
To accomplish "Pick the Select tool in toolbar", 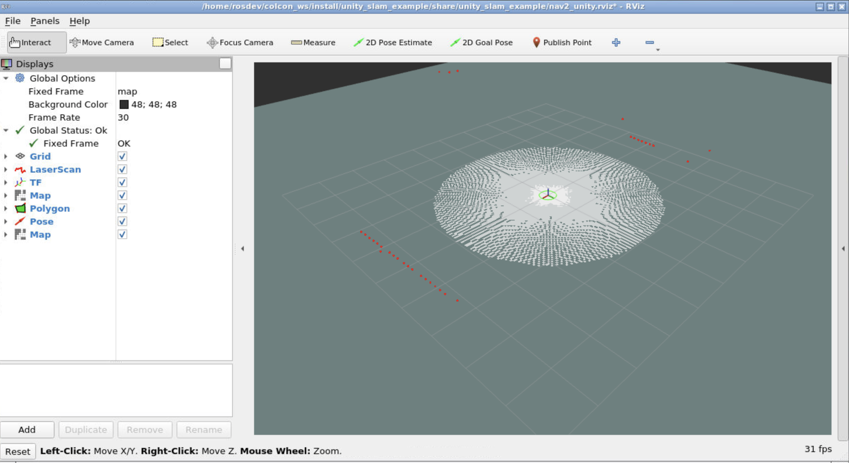I will pyautogui.click(x=170, y=42).
